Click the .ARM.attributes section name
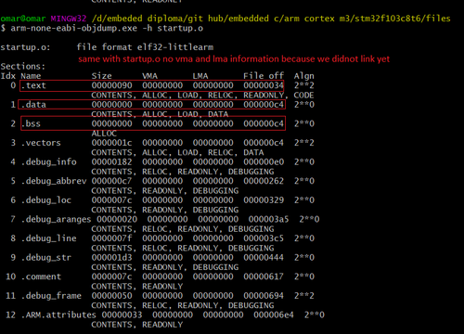Screen dimensions: 464x334 pyautogui.click(x=58, y=315)
